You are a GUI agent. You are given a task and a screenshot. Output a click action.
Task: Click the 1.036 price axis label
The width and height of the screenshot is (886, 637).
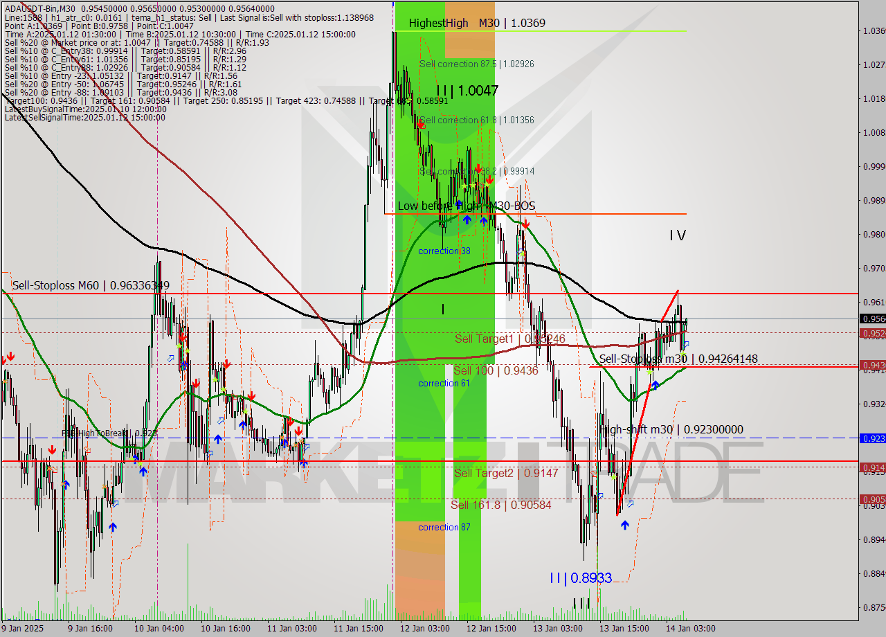coord(874,30)
